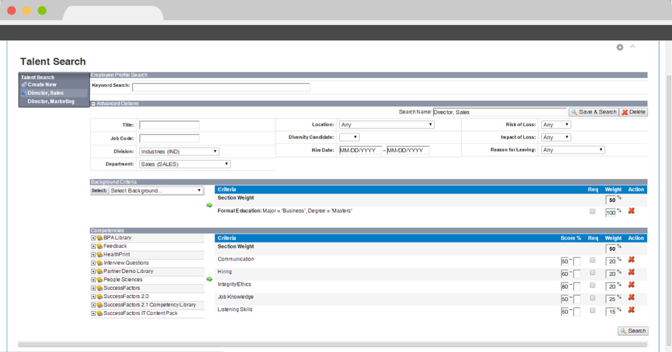Click the Hire Date start field
Viewport: 672px width, 352px height.
[360, 150]
